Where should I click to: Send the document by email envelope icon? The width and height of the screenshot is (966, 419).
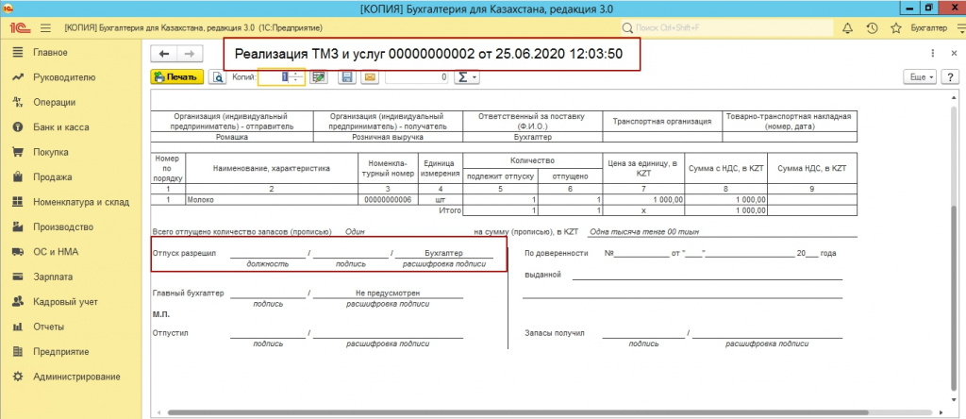[370, 77]
